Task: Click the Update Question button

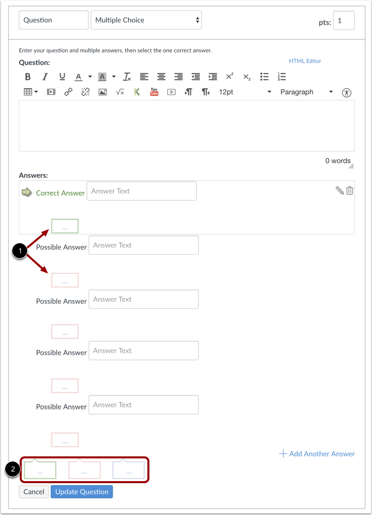Action: pyautogui.click(x=82, y=492)
